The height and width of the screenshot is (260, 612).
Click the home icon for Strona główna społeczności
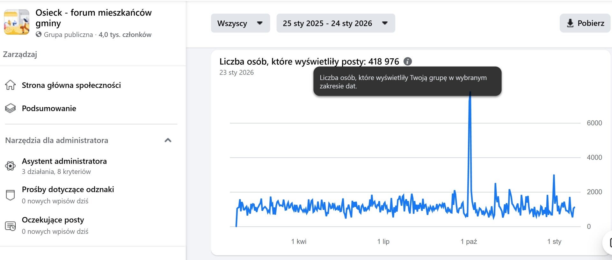pos(10,85)
